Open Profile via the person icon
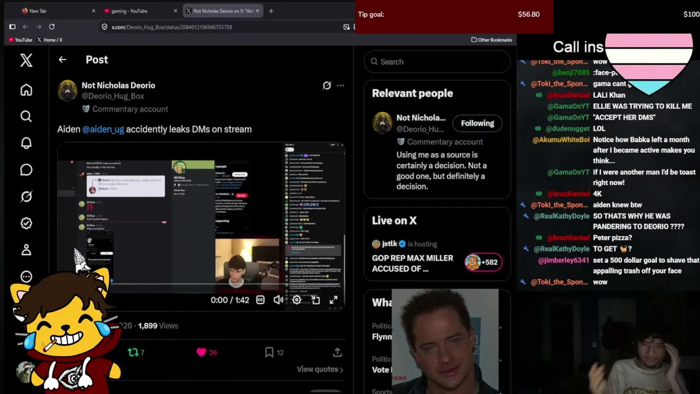Viewport: 700px width, 394px height. click(x=26, y=250)
